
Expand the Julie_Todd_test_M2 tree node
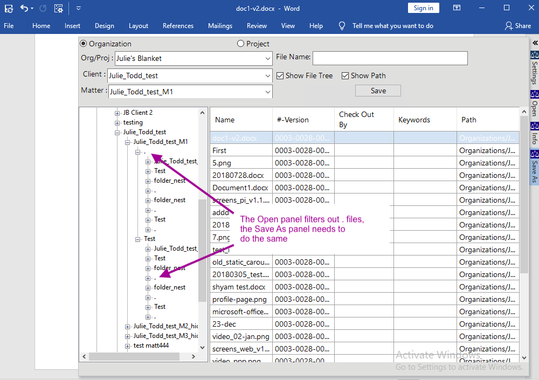[x=128, y=326]
